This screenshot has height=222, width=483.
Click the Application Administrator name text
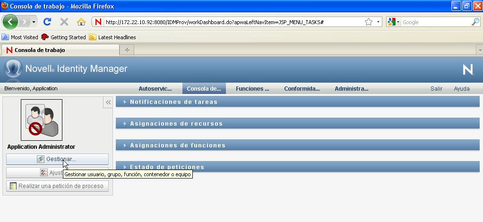41,147
